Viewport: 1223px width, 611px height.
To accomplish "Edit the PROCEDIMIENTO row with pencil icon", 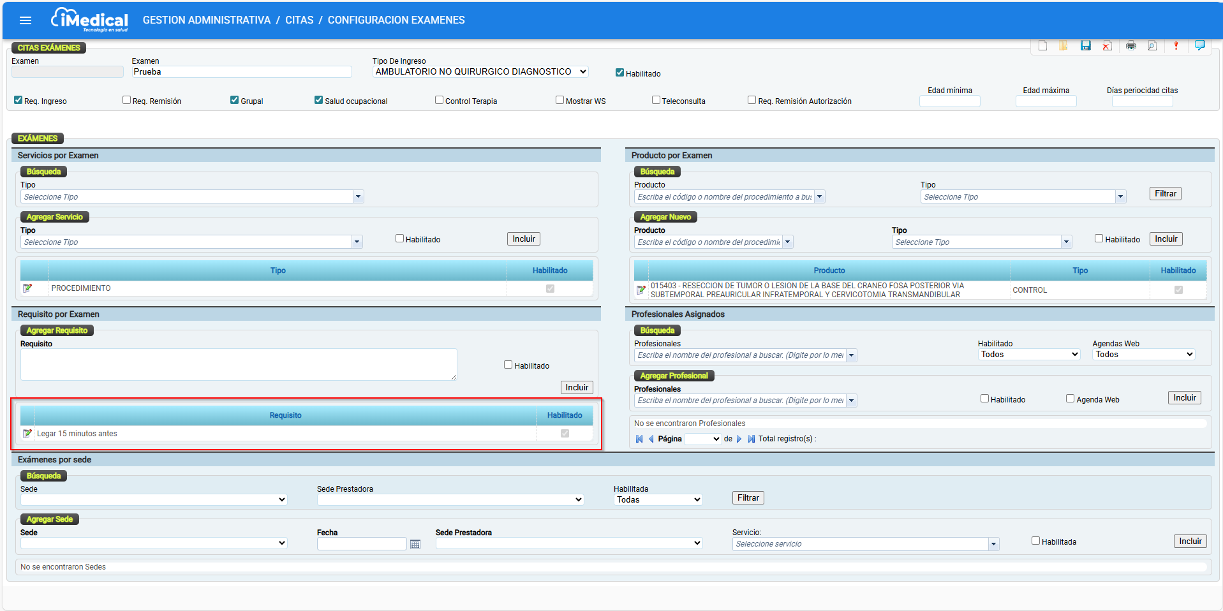I will [27, 288].
